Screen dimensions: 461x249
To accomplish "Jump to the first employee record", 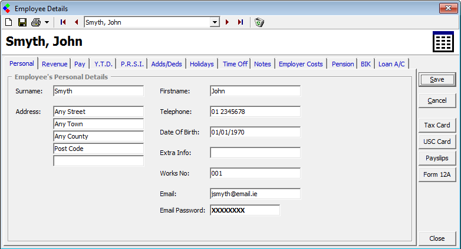I will click(x=63, y=22).
